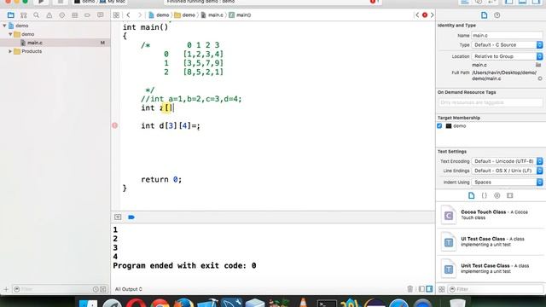Open the Text Encoding dropdown
Viewport: 546px width, 307px height.
pyautogui.click(x=507, y=161)
